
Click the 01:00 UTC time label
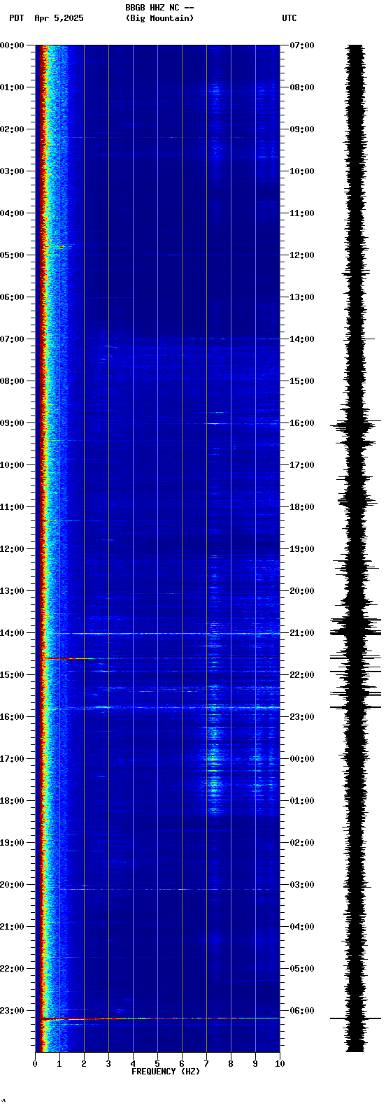coord(302,801)
